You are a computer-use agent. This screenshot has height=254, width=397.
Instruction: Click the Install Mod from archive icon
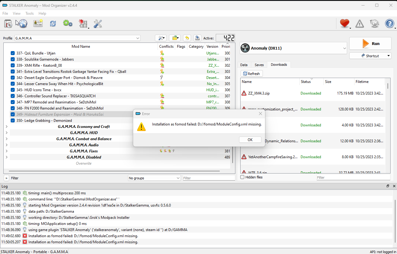8,24
